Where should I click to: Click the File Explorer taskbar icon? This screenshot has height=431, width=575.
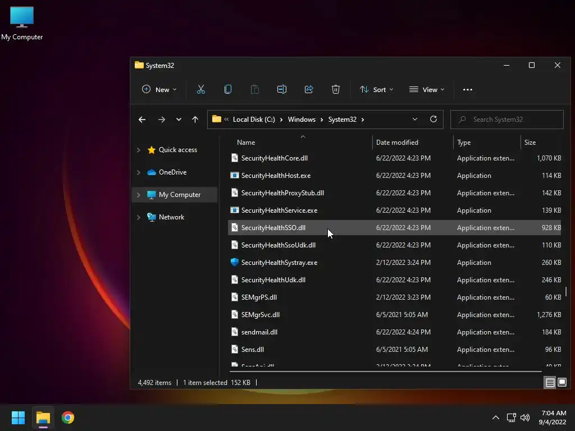(x=43, y=418)
